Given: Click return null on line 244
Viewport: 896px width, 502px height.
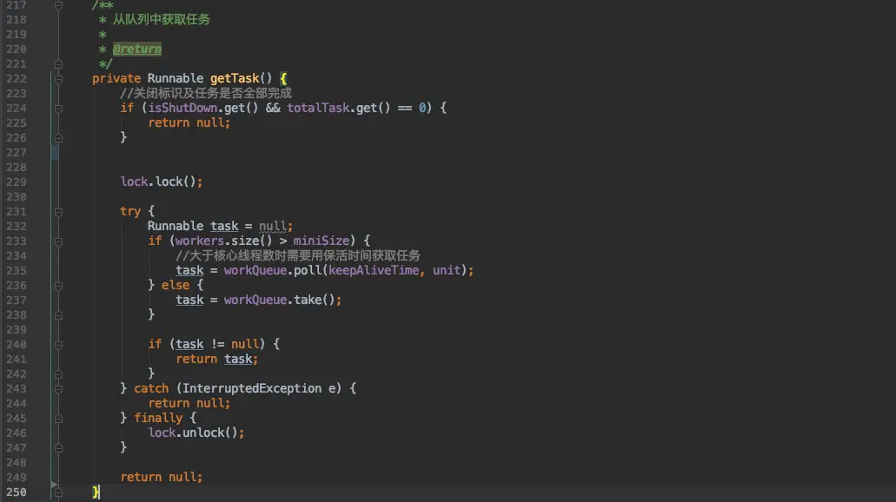Looking at the screenshot, I should pyautogui.click(x=189, y=403).
